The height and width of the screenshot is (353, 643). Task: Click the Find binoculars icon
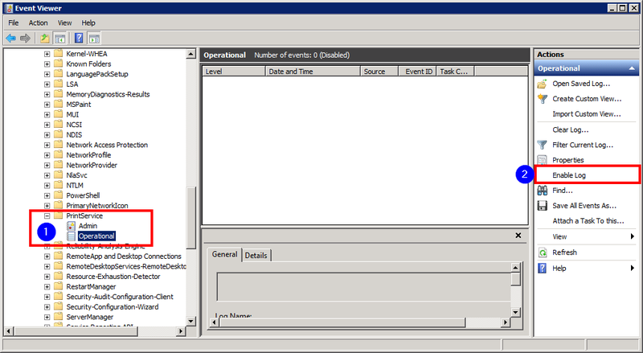(x=543, y=191)
